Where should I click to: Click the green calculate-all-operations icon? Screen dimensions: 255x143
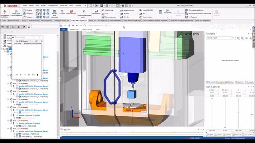pos(54,12)
